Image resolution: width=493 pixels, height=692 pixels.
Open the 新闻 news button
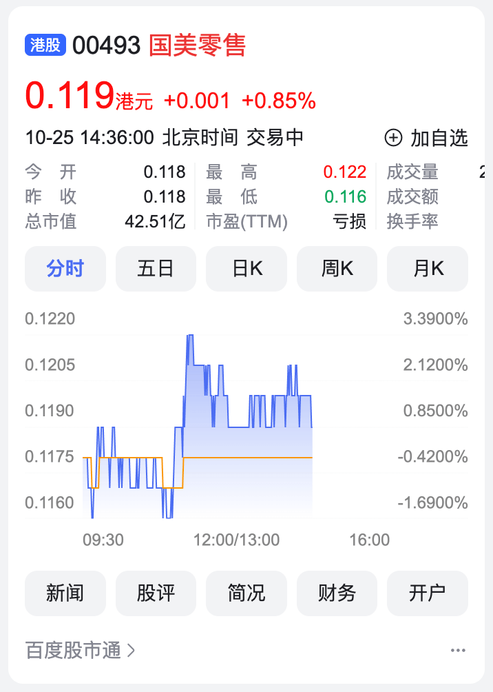coord(65,593)
